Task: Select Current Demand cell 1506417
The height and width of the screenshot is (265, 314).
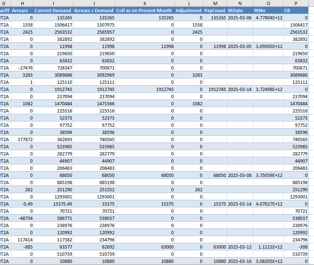Action: click(x=53, y=25)
